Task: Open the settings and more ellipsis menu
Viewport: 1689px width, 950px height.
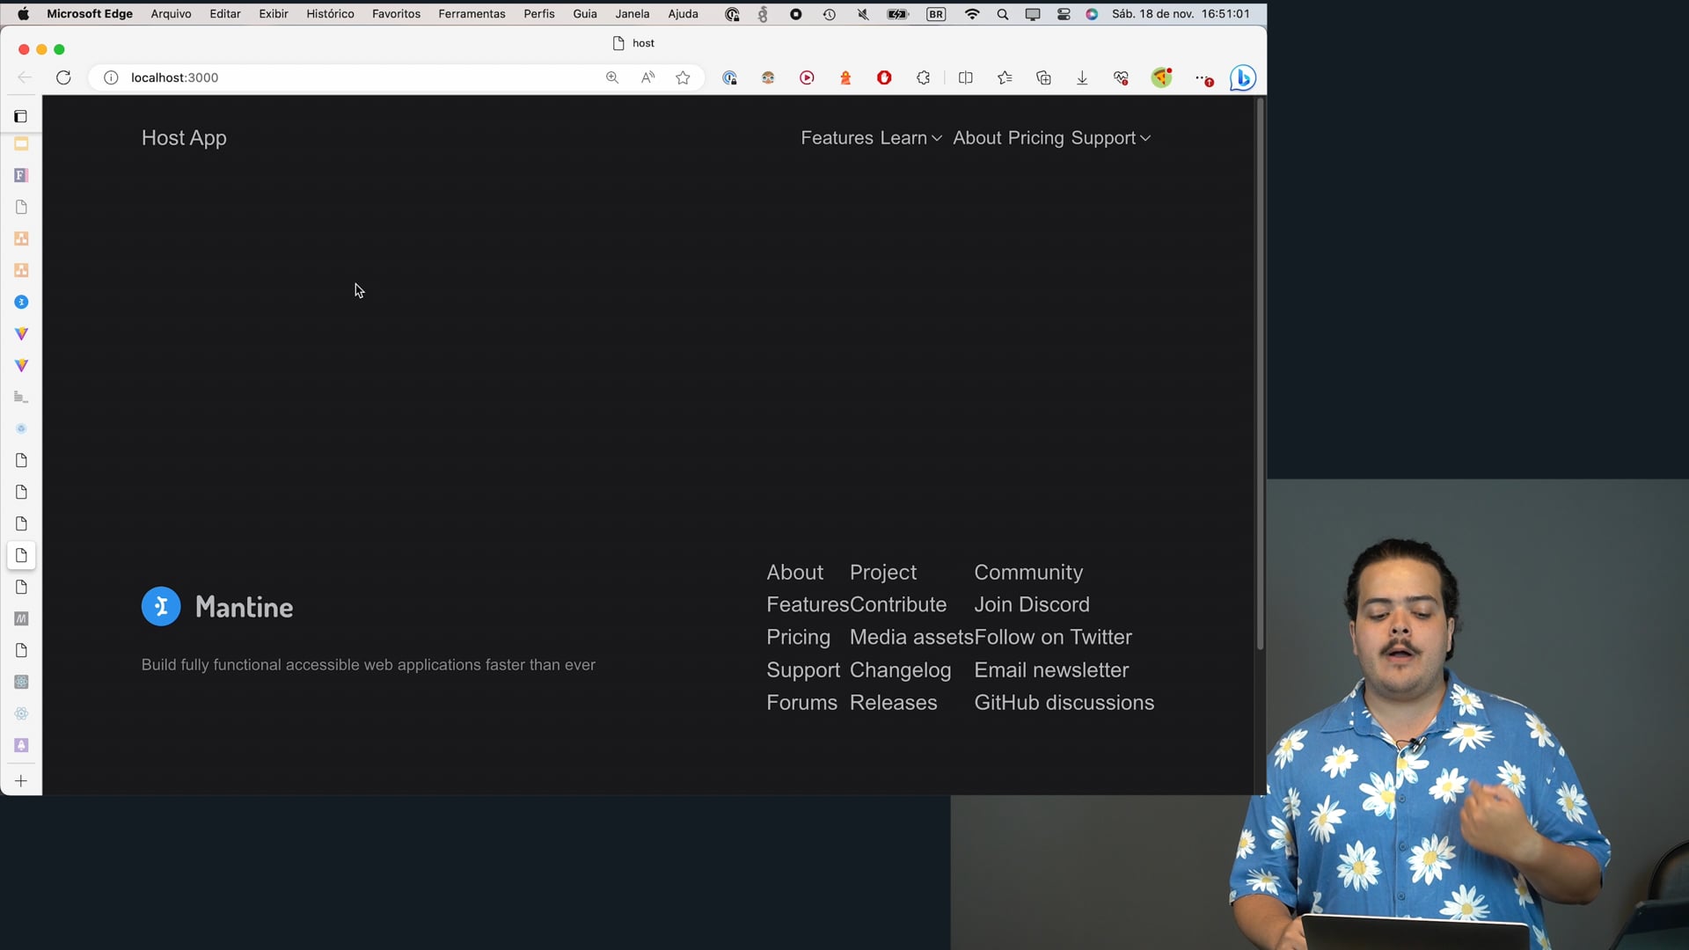Action: tap(1202, 77)
